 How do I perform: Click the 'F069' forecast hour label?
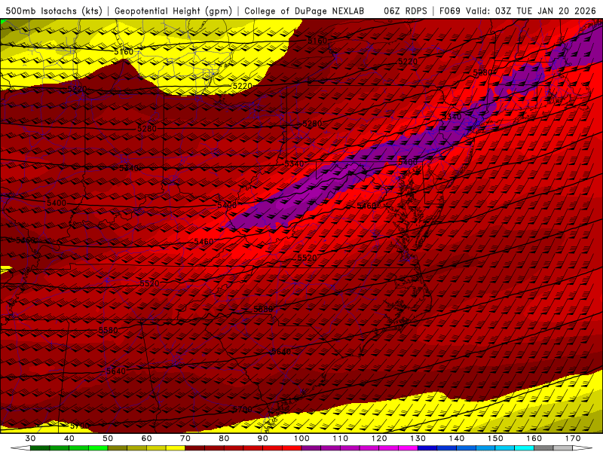[x=449, y=11]
